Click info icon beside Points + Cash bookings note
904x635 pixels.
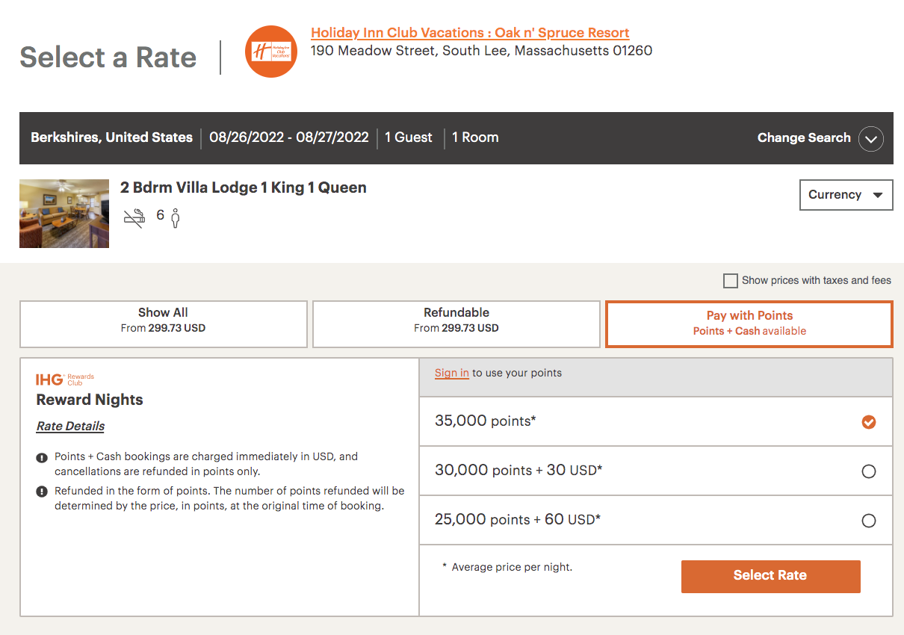(42, 457)
